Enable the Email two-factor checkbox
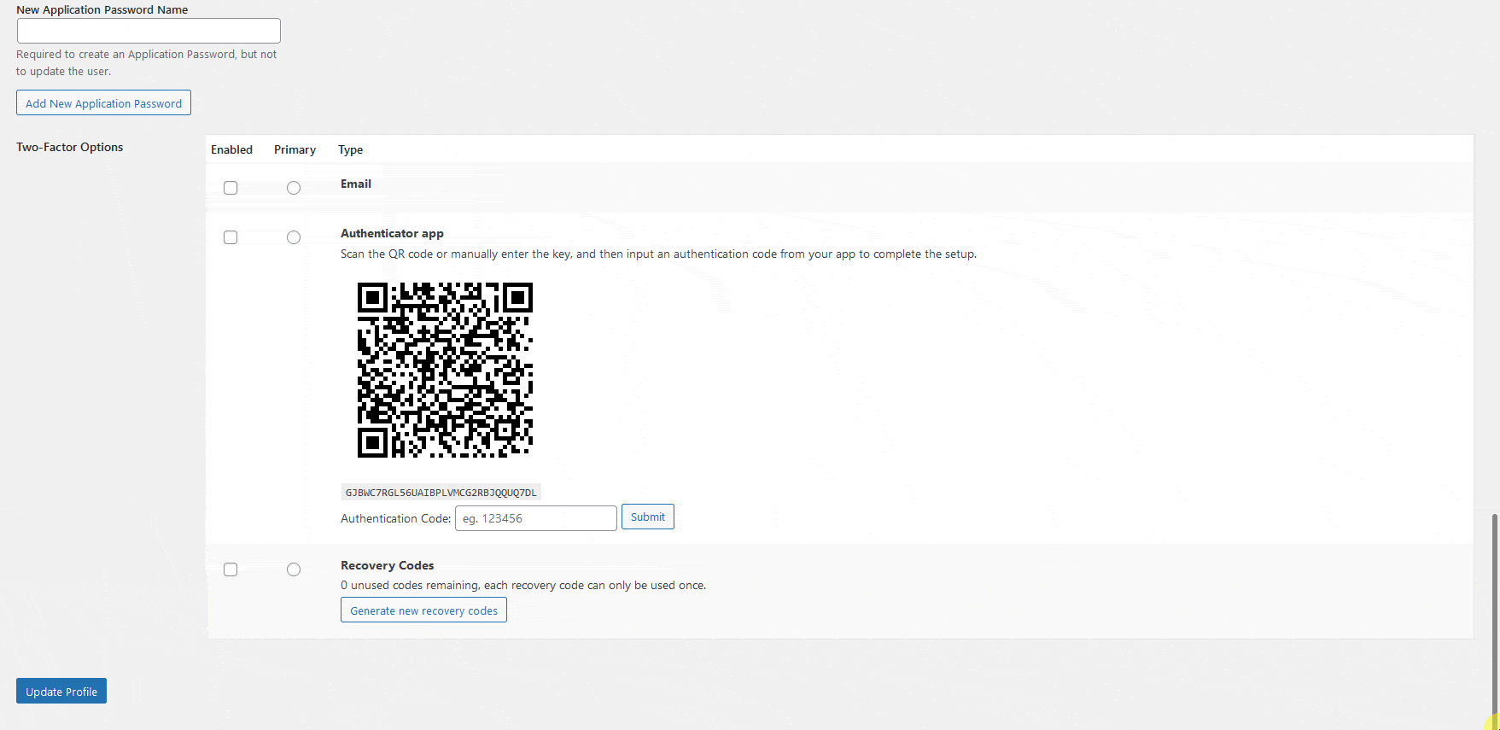Image resolution: width=1500 pixels, height=730 pixels. coord(231,188)
